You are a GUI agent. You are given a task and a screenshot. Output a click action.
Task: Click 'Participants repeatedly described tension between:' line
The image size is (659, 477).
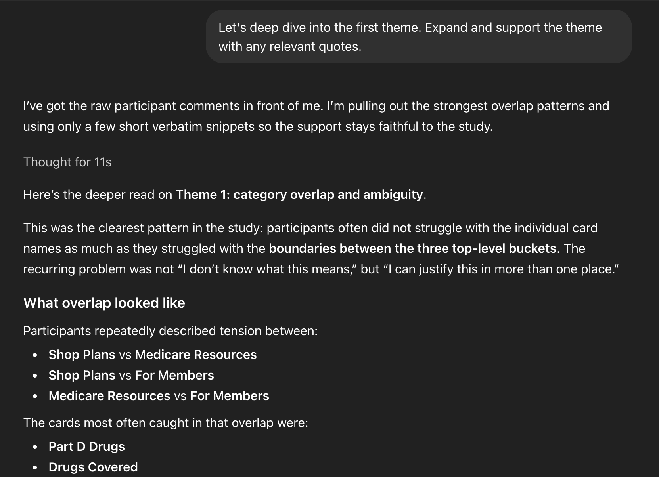(x=170, y=331)
